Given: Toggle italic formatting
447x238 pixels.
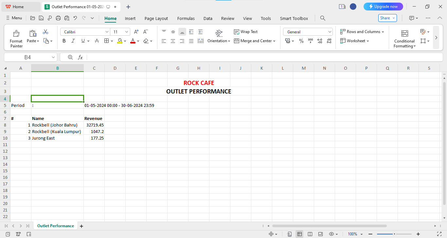Looking at the screenshot, I should [x=73, y=41].
